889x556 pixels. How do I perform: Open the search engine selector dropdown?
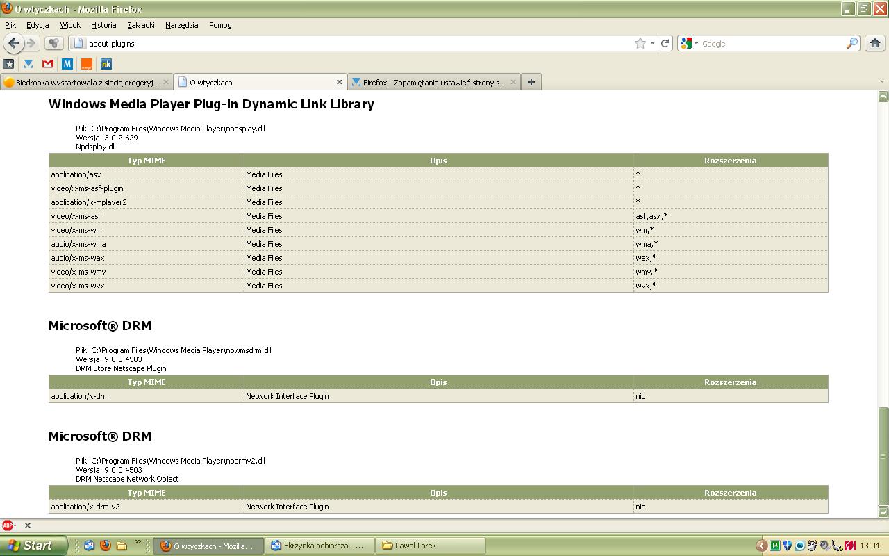(x=696, y=43)
